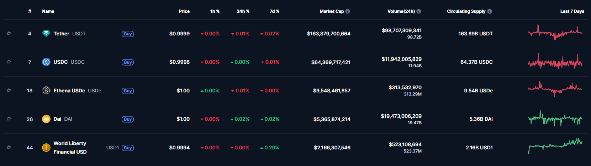591x166 pixels.
Task: Click circulating supply 5.36B DAI
Action: pyautogui.click(x=481, y=119)
